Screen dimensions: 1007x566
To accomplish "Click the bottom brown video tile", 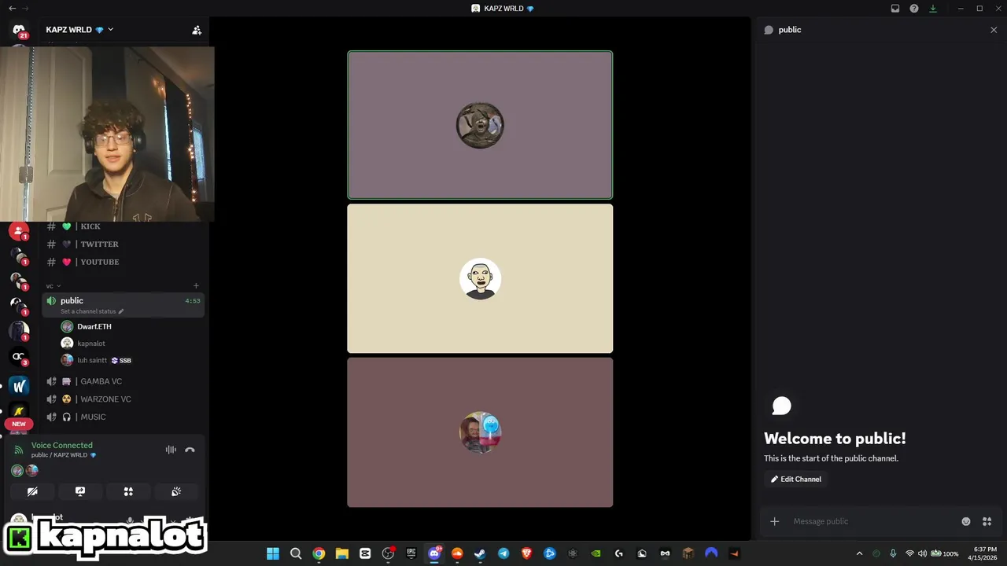I will [x=480, y=432].
